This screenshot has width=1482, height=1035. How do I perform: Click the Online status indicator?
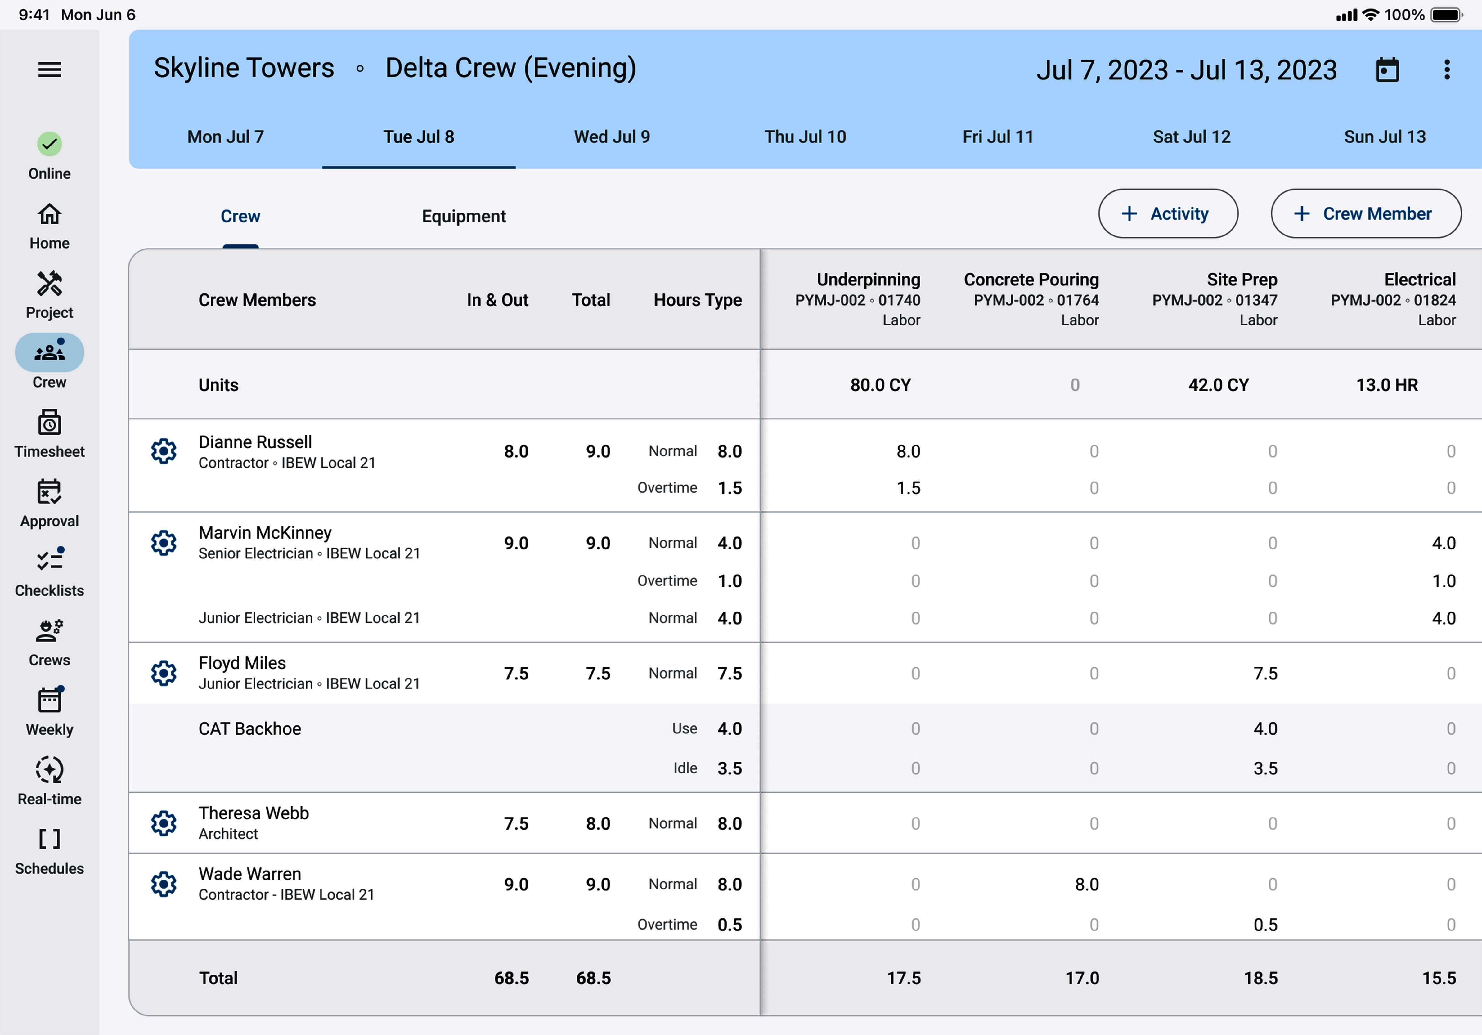coord(49,155)
